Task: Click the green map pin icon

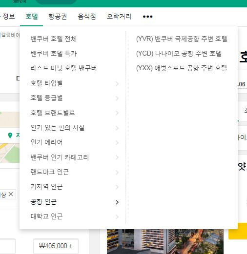Action: (x=10, y=135)
